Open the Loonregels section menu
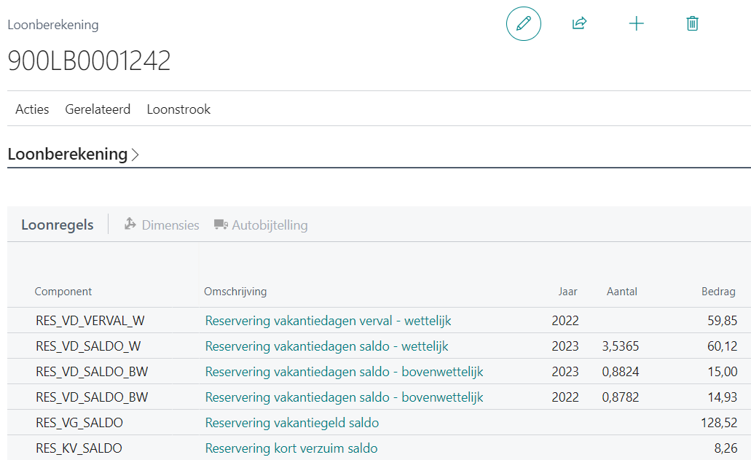The width and height of the screenshot is (751, 460). tap(58, 225)
